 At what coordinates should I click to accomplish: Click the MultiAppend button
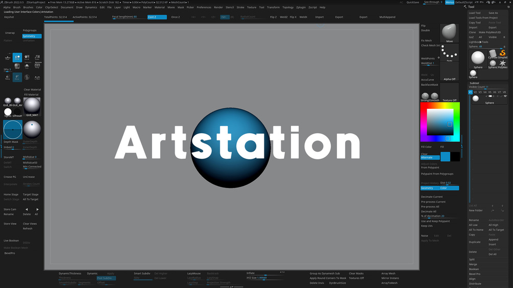[x=387, y=17]
